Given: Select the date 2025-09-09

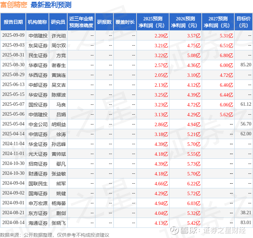Looking at the screenshot, I should (x=13, y=35).
